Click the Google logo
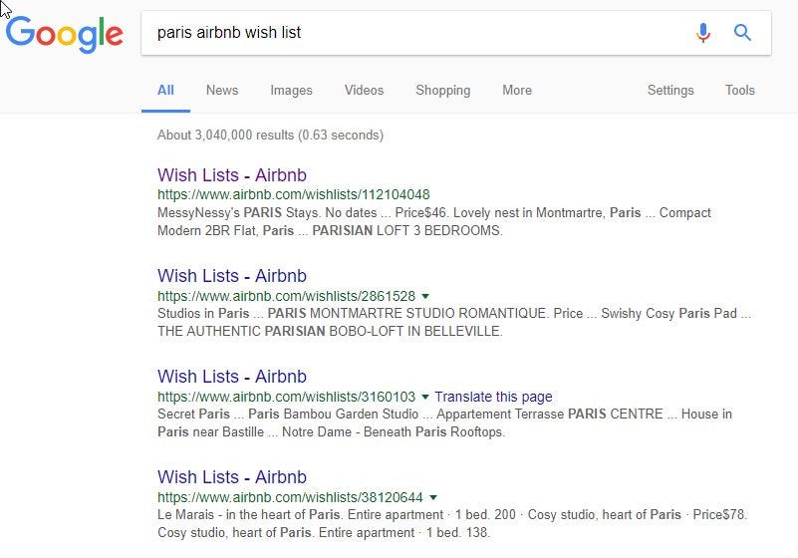798x558 pixels. point(65,34)
